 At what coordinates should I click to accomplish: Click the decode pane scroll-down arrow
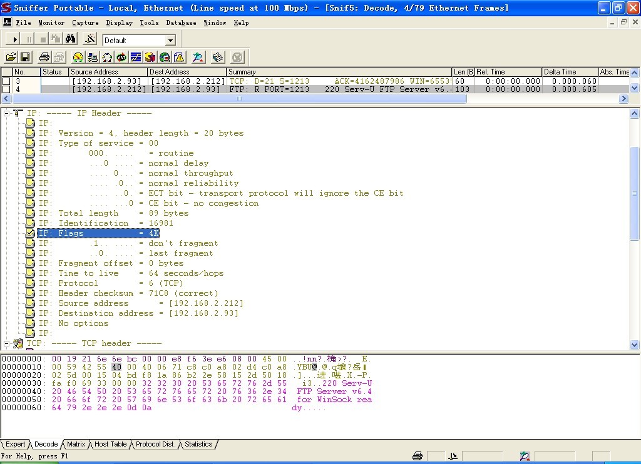[635, 345]
